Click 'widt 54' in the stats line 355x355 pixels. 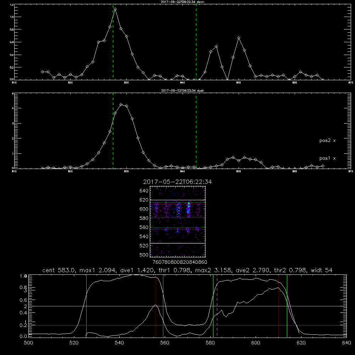click(x=322, y=270)
